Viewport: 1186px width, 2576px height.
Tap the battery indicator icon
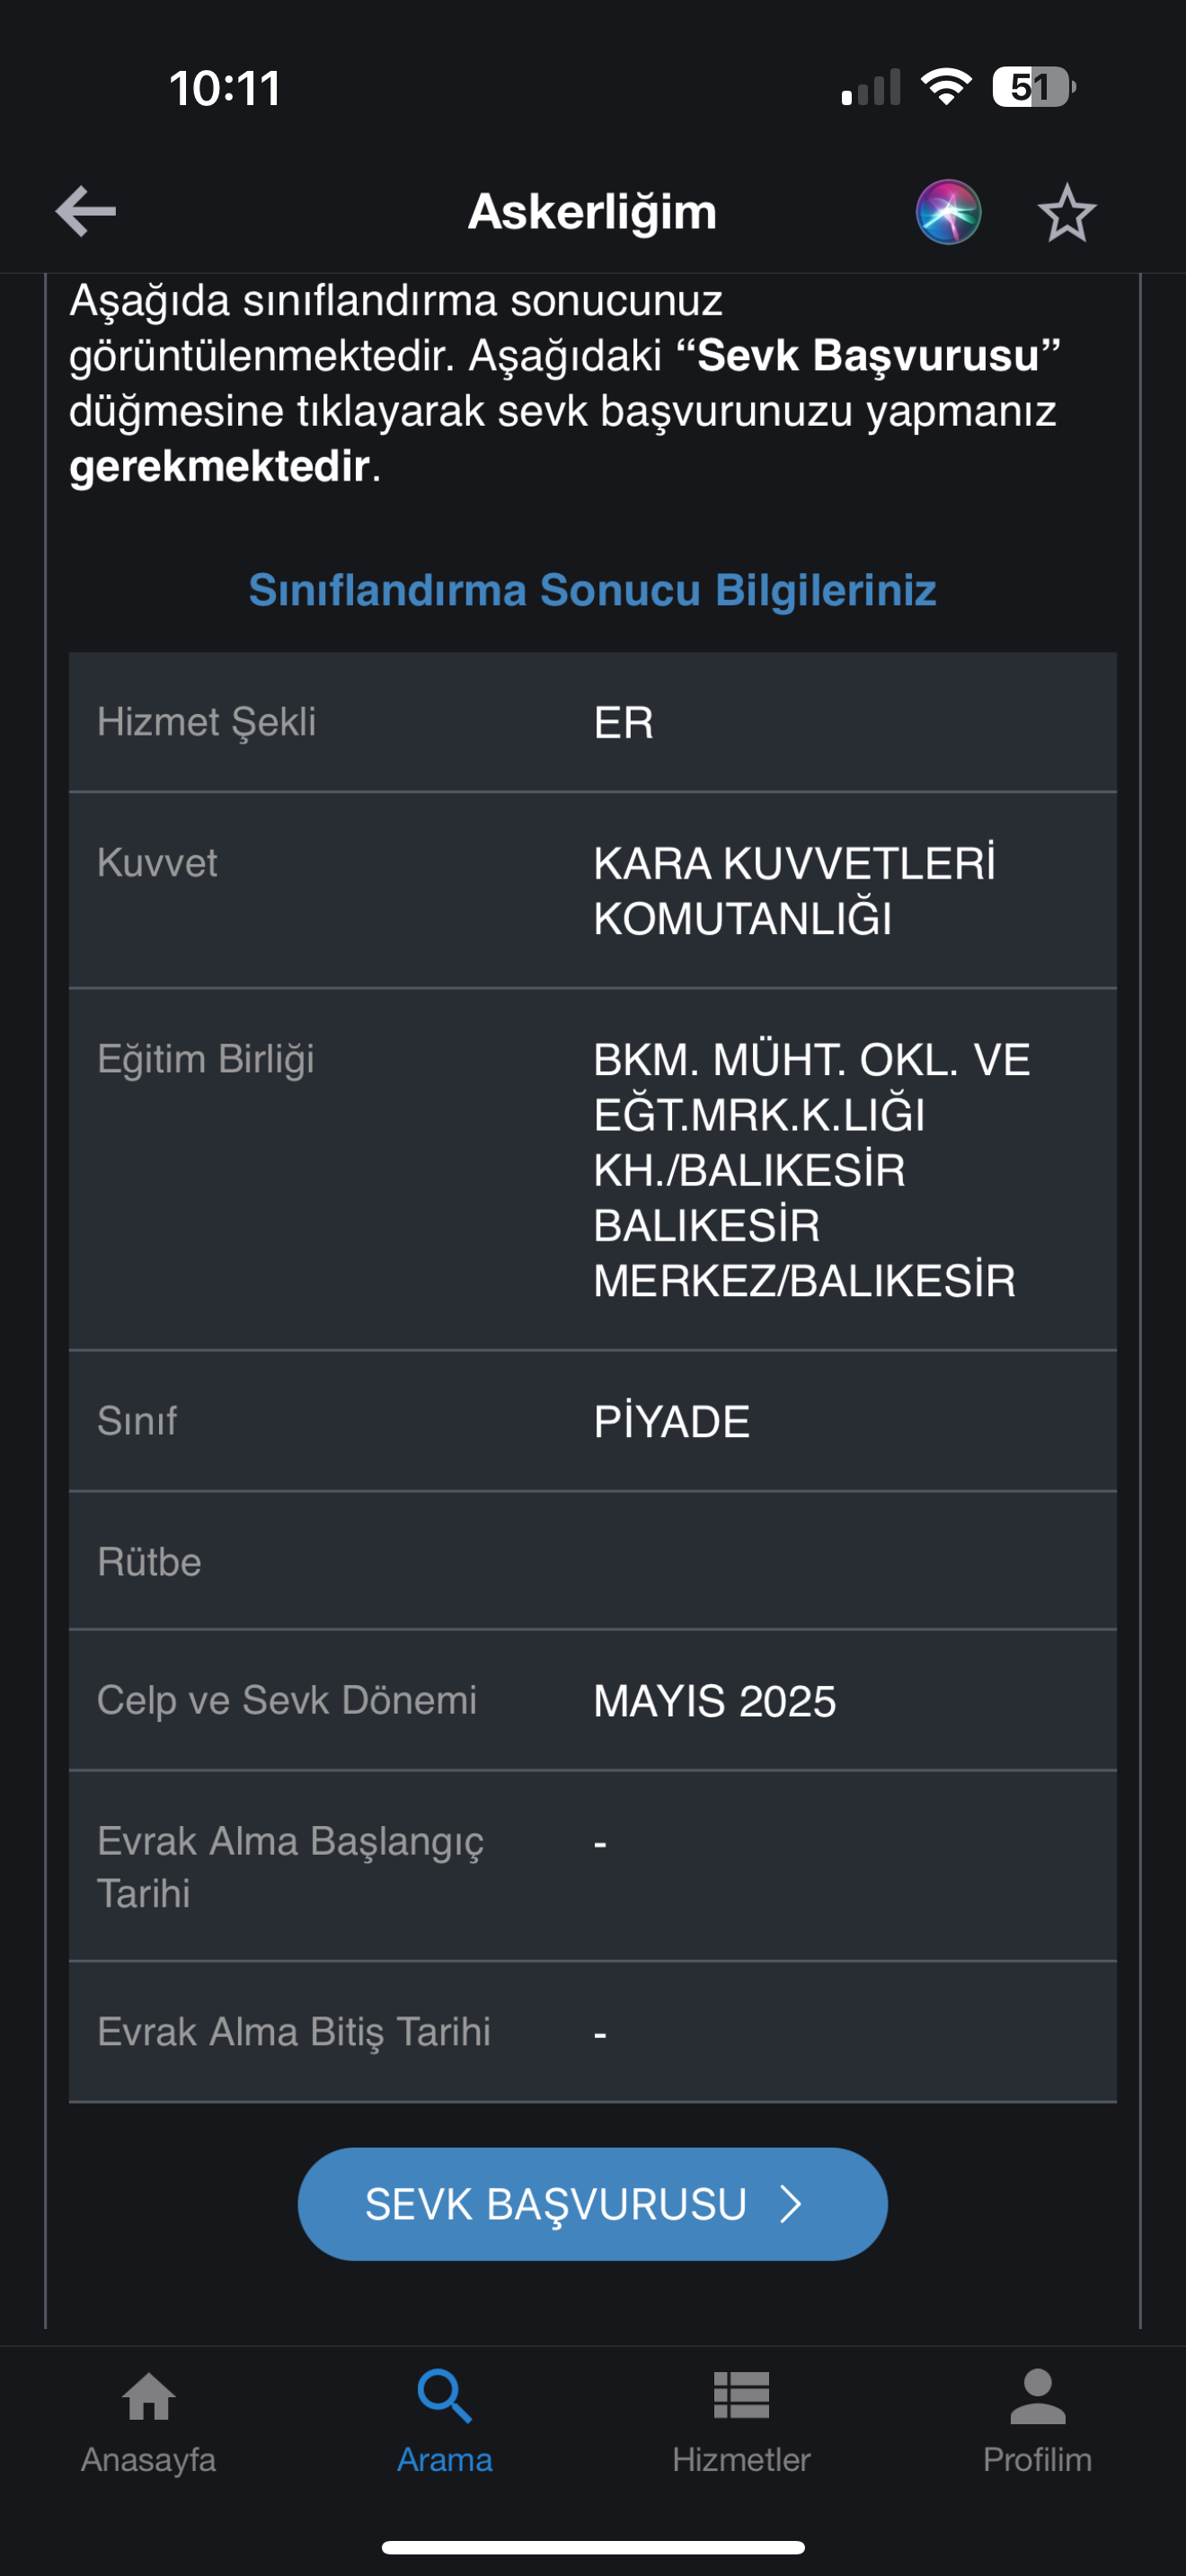(1032, 87)
